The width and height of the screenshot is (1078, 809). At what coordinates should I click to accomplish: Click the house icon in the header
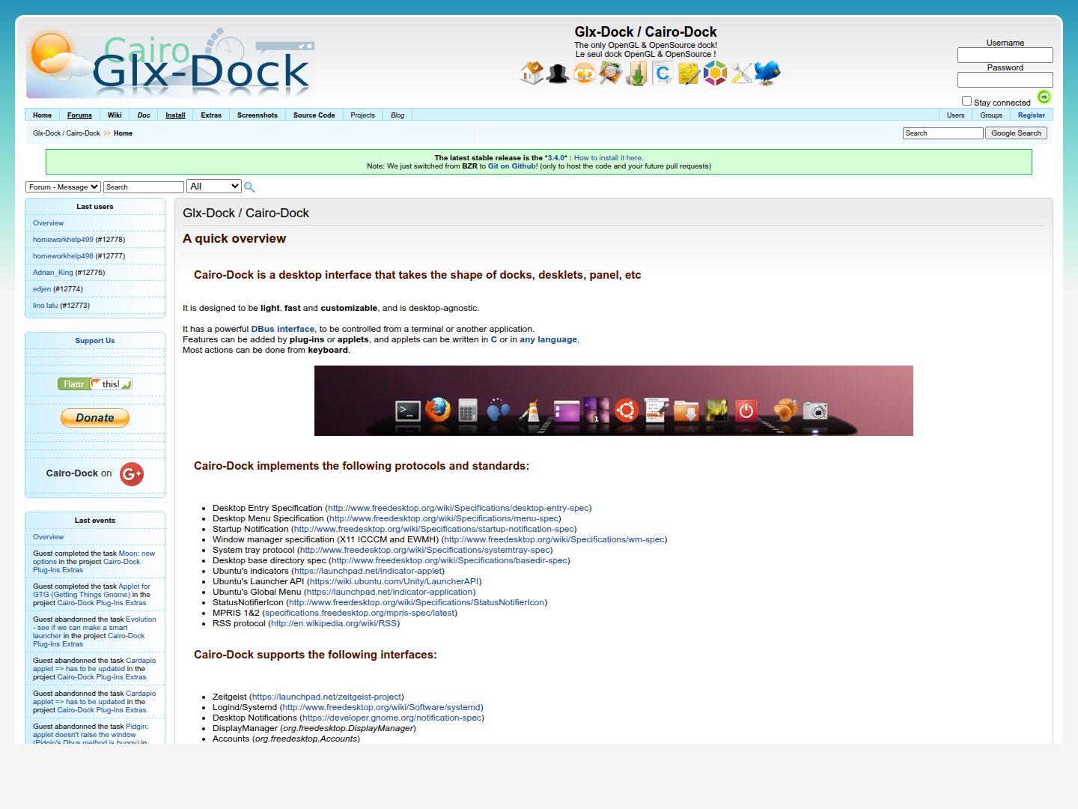pyautogui.click(x=532, y=73)
